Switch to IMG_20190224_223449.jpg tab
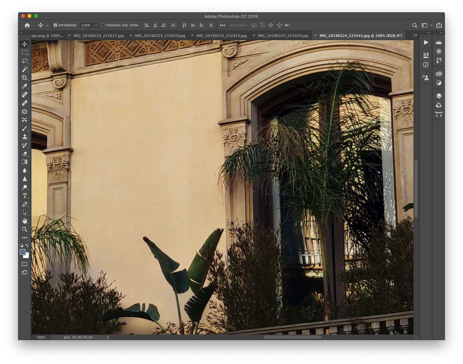 click(x=283, y=36)
